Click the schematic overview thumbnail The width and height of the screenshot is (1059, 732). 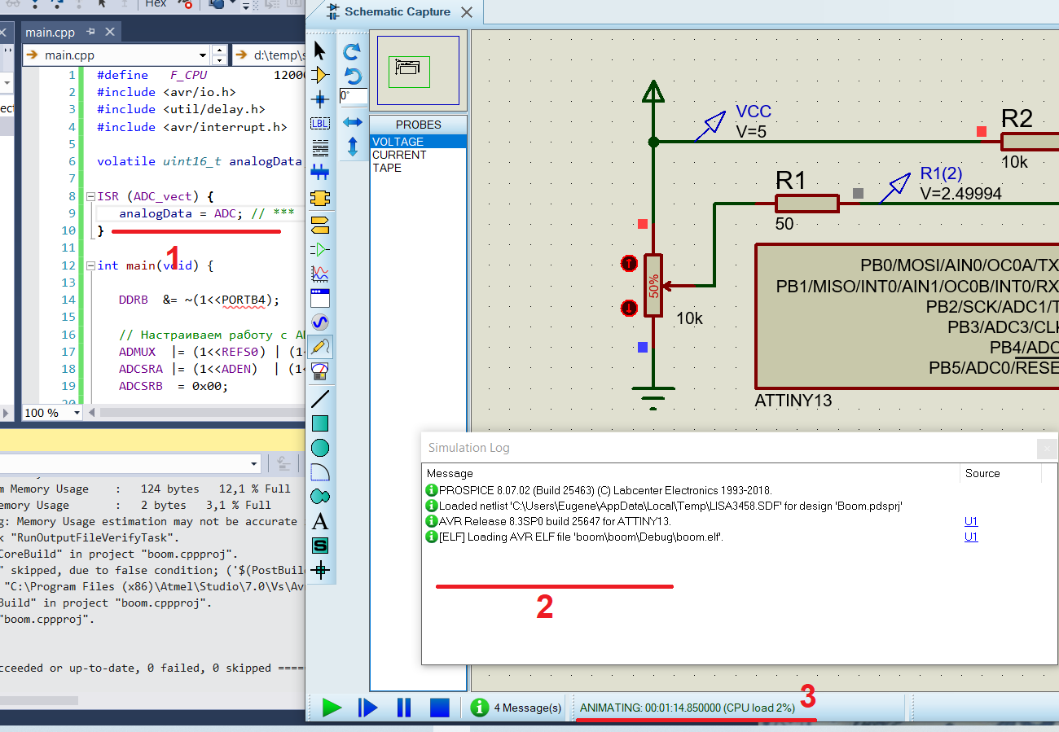coord(418,71)
